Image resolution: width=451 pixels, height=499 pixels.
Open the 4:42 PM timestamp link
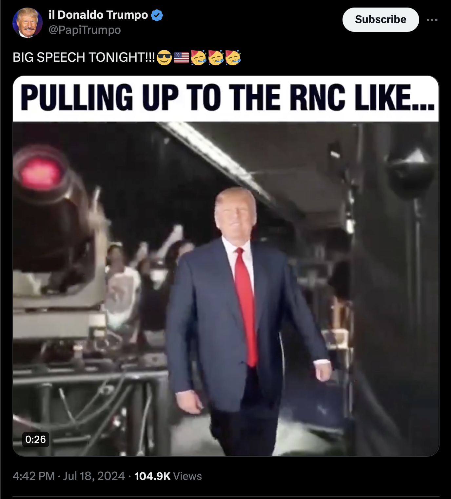33,476
